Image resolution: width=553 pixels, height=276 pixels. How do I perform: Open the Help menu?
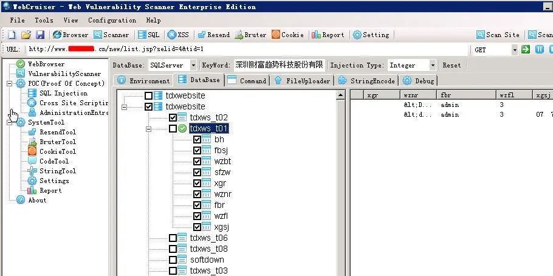153,20
